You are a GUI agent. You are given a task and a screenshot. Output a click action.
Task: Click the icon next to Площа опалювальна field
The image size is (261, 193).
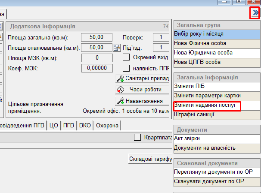point(116,48)
